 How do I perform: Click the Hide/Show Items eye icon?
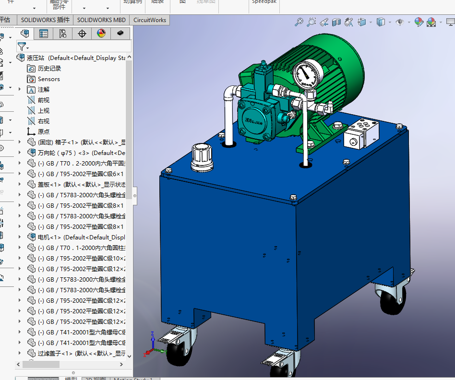pos(400,22)
